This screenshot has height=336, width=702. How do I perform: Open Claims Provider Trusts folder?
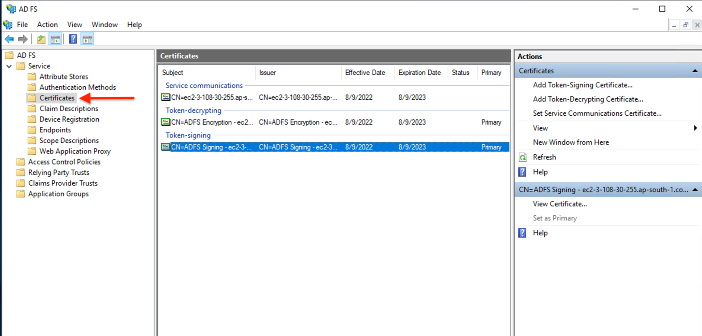click(x=63, y=183)
